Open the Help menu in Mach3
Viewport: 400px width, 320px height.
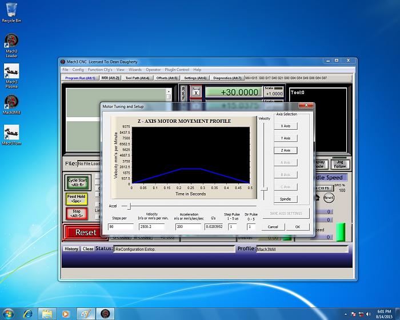(x=197, y=70)
